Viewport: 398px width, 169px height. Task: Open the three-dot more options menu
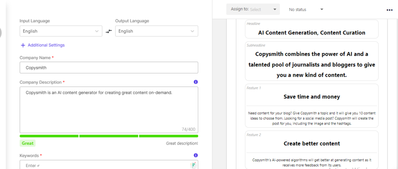coord(389,10)
